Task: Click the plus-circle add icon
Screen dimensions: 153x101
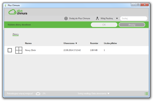Action: [x=66, y=18]
